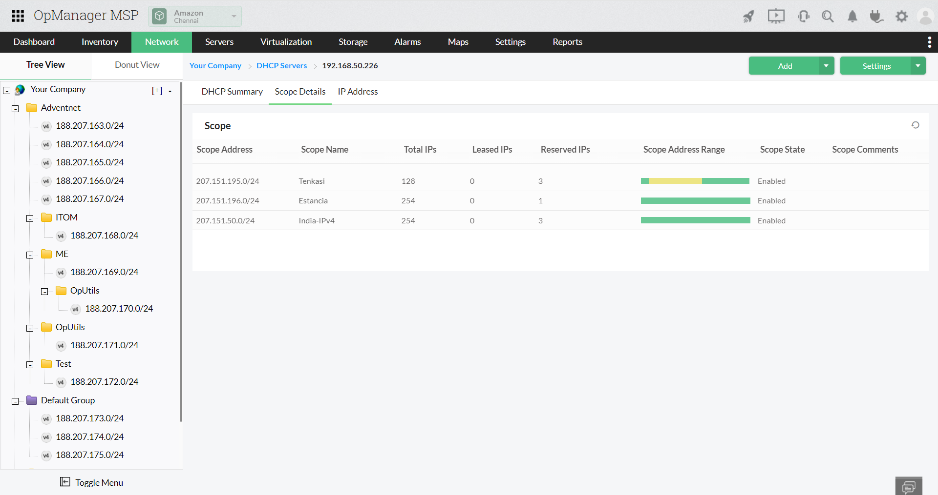Click the purple Default Group folder icon
The width and height of the screenshot is (938, 495).
pos(32,400)
